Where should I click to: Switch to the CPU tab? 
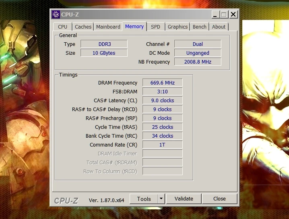[62, 27]
